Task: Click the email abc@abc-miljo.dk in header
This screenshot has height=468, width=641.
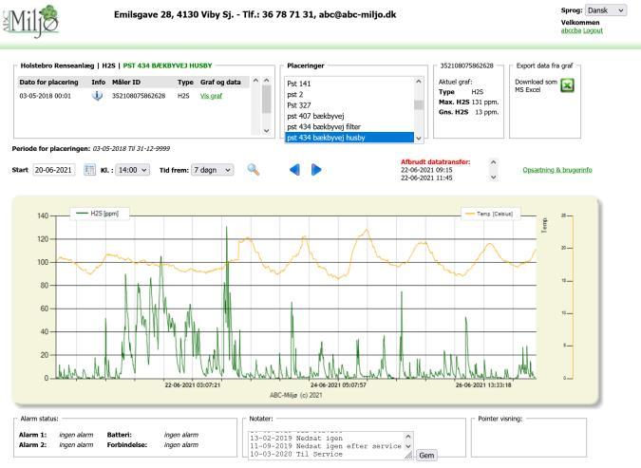Action: click(357, 15)
